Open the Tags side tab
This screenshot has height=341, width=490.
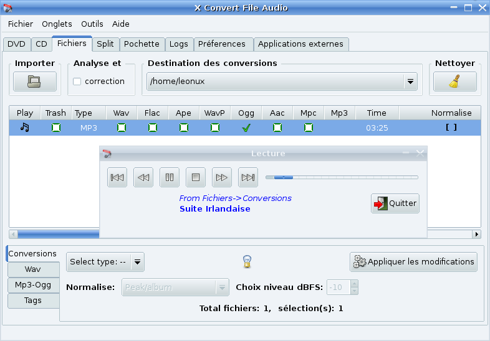(33, 301)
